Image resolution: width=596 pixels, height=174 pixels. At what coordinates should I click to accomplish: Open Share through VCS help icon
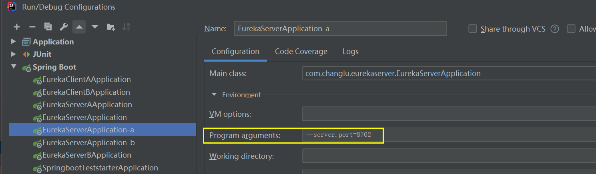tap(554, 29)
